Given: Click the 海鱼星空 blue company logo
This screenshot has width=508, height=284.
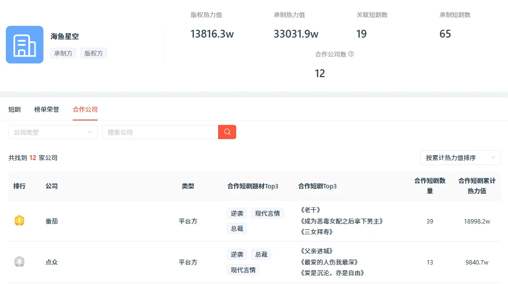Looking at the screenshot, I should click(24, 45).
